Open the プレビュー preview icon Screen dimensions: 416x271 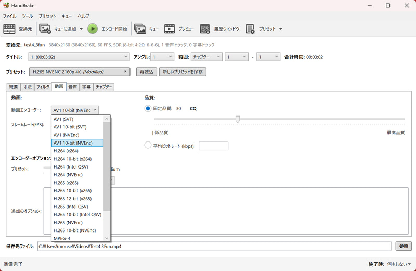[170, 29]
